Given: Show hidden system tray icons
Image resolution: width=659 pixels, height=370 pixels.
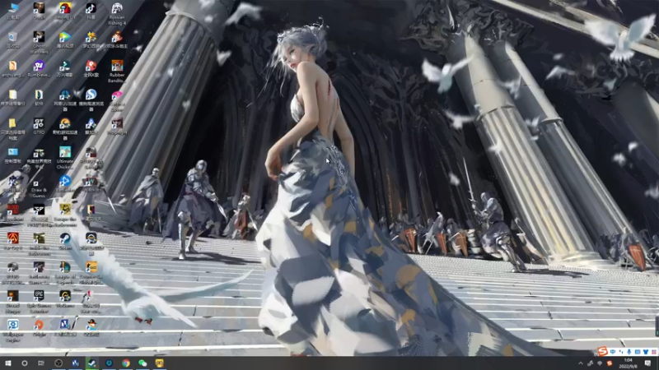Looking at the screenshot, I should (x=581, y=363).
